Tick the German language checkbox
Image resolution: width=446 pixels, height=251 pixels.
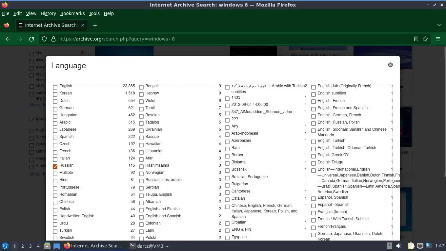(x=55, y=109)
